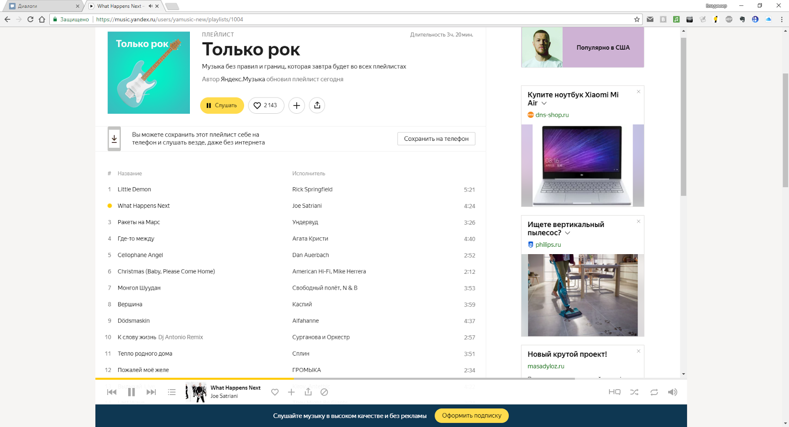Open masadyloz.ru ad link
Viewport: 789px width, 427px height.
[x=546, y=366]
